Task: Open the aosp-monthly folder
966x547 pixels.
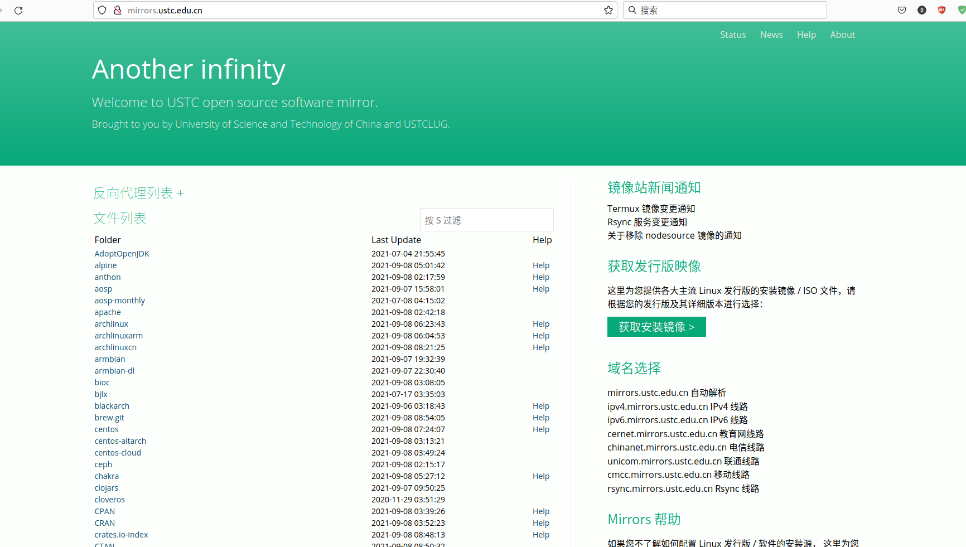Action: [119, 301]
